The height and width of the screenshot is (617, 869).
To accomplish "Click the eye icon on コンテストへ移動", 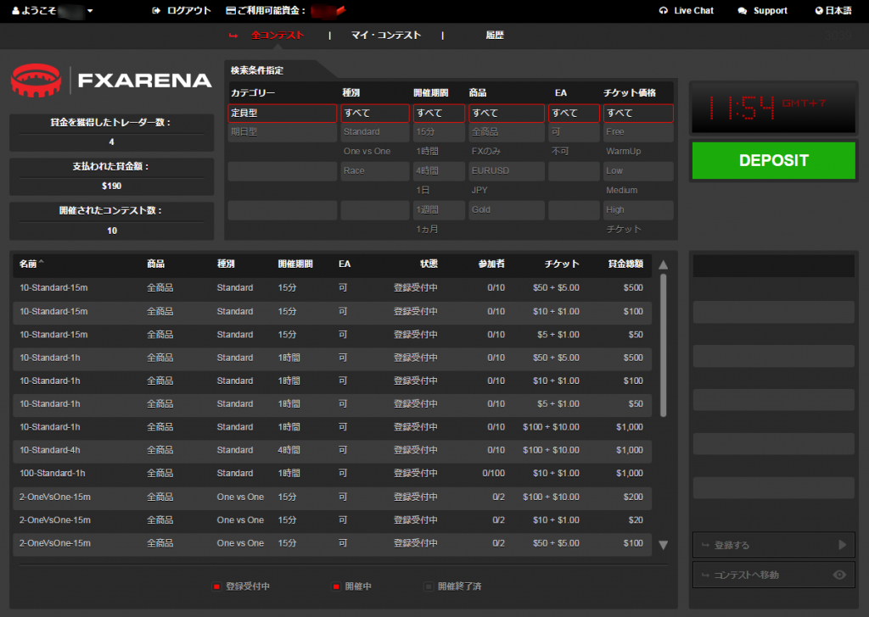I will click(x=839, y=575).
